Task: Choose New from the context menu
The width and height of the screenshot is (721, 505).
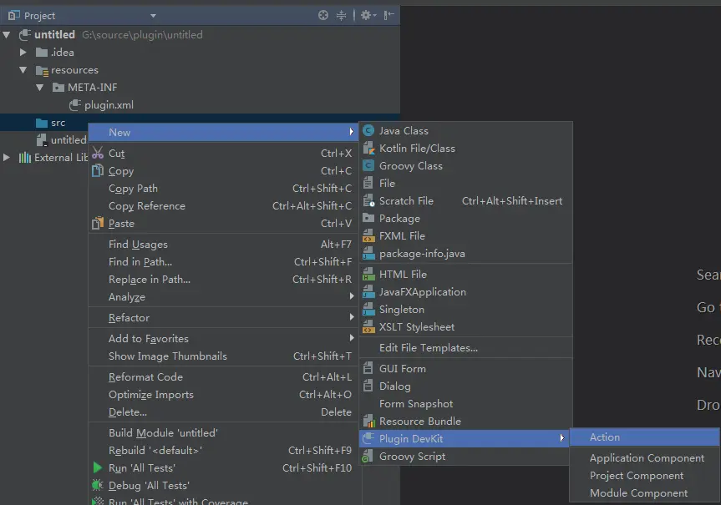Action: tap(223, 133)
